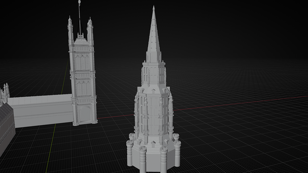Click the sloped mid-level roof of octagonal tower
308x173 pixels.
coord(154,90)
